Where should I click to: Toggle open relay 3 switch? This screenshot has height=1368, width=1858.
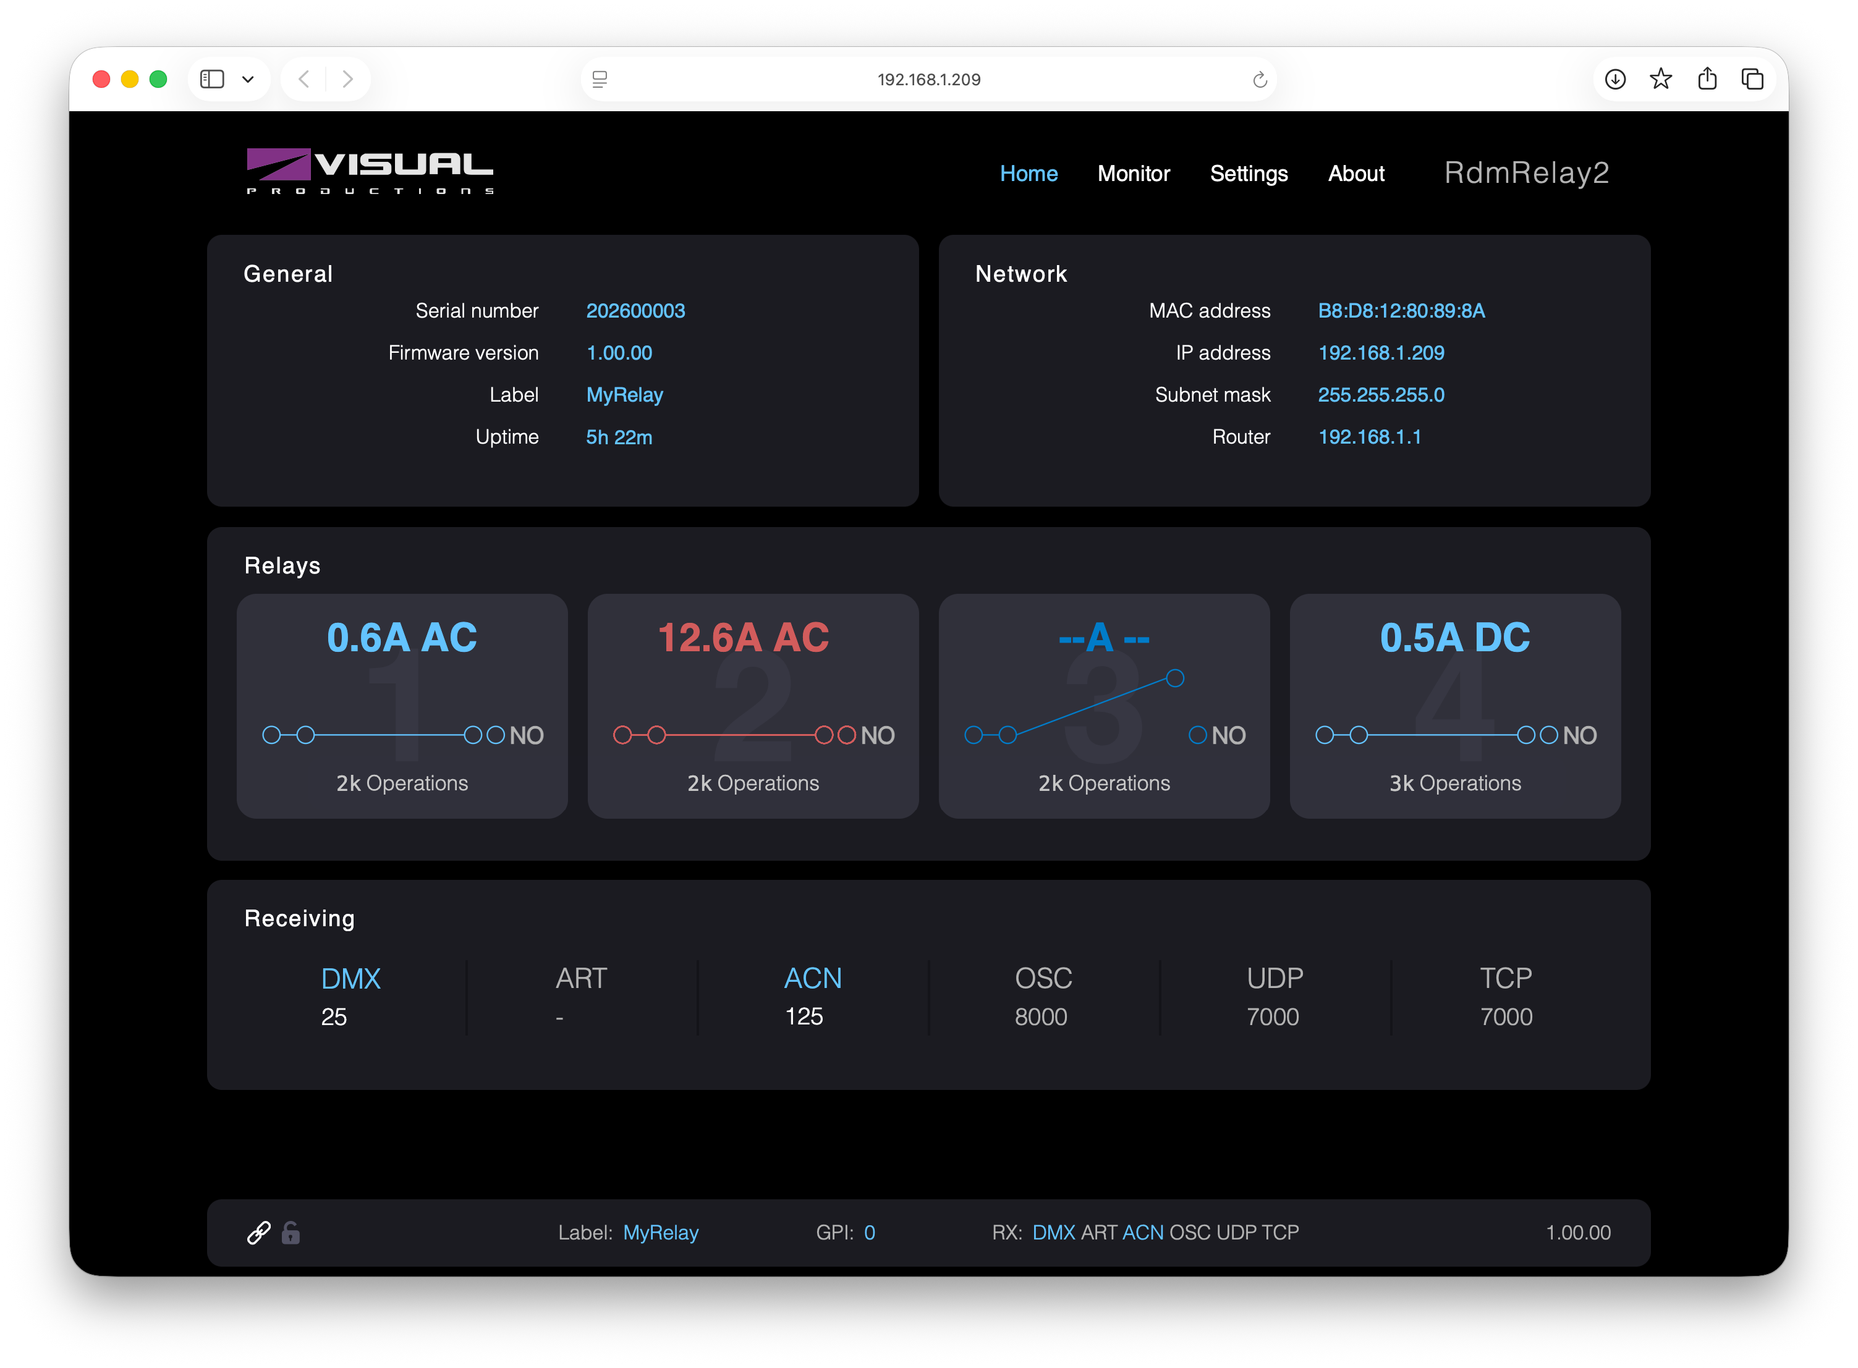[1104, 706]
